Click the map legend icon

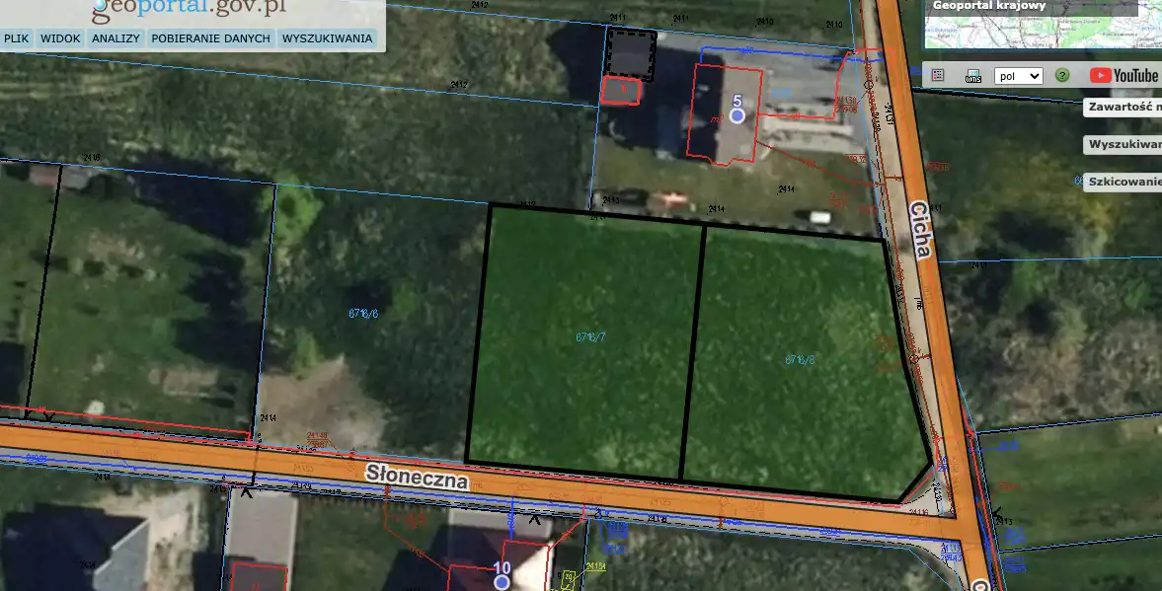[x=938, y=75]
